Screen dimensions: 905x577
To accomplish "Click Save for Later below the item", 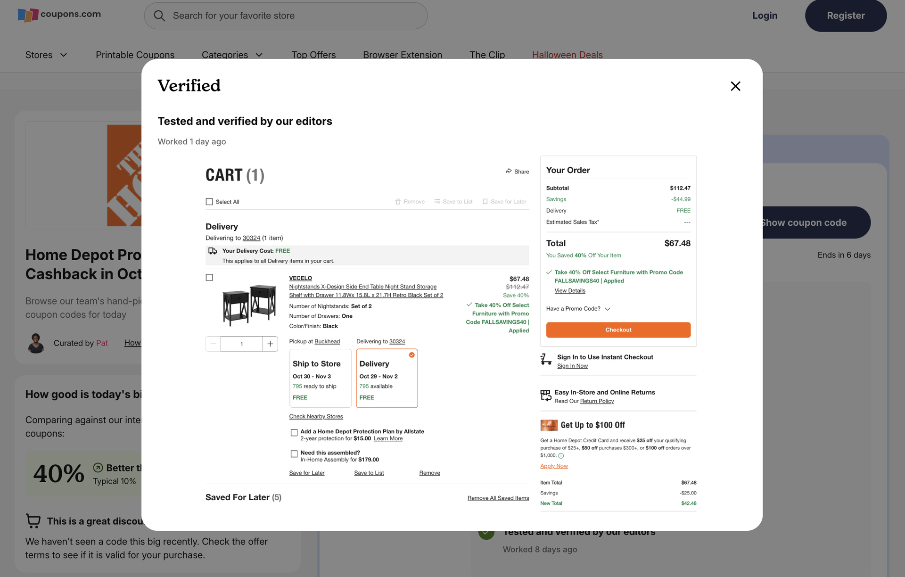I will (x=307, y=473).
